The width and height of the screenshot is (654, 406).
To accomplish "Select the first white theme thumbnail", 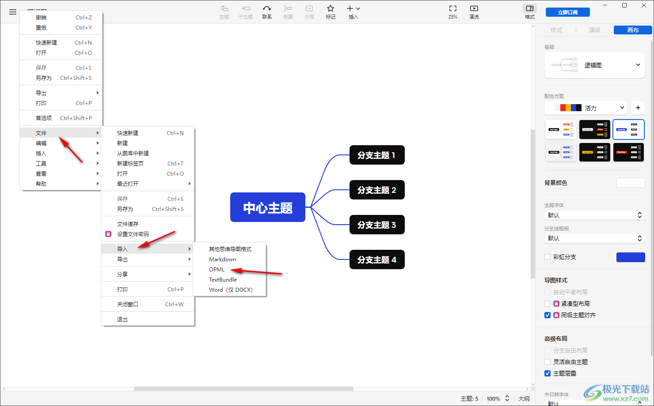I will (x=561, y=129).
